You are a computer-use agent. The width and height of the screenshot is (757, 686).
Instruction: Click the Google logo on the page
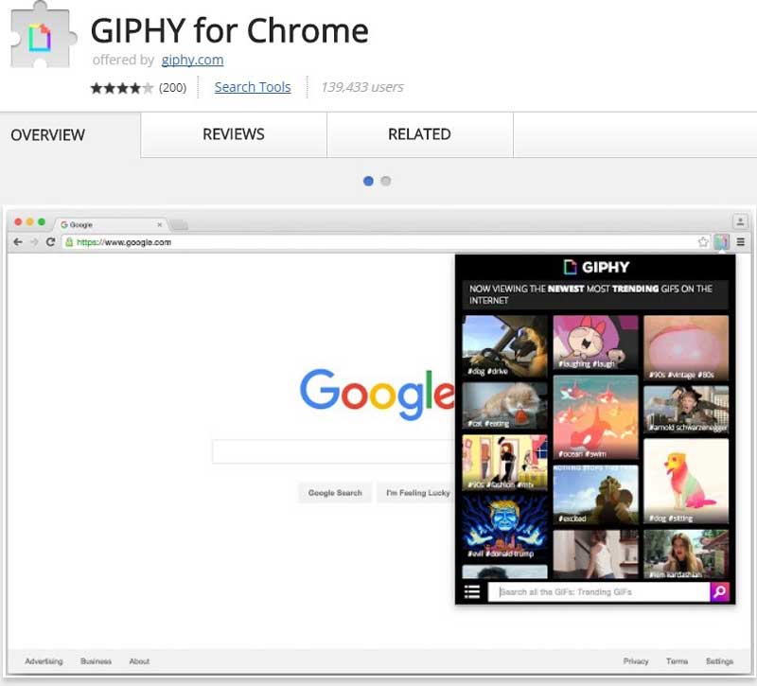click(377, 394)
